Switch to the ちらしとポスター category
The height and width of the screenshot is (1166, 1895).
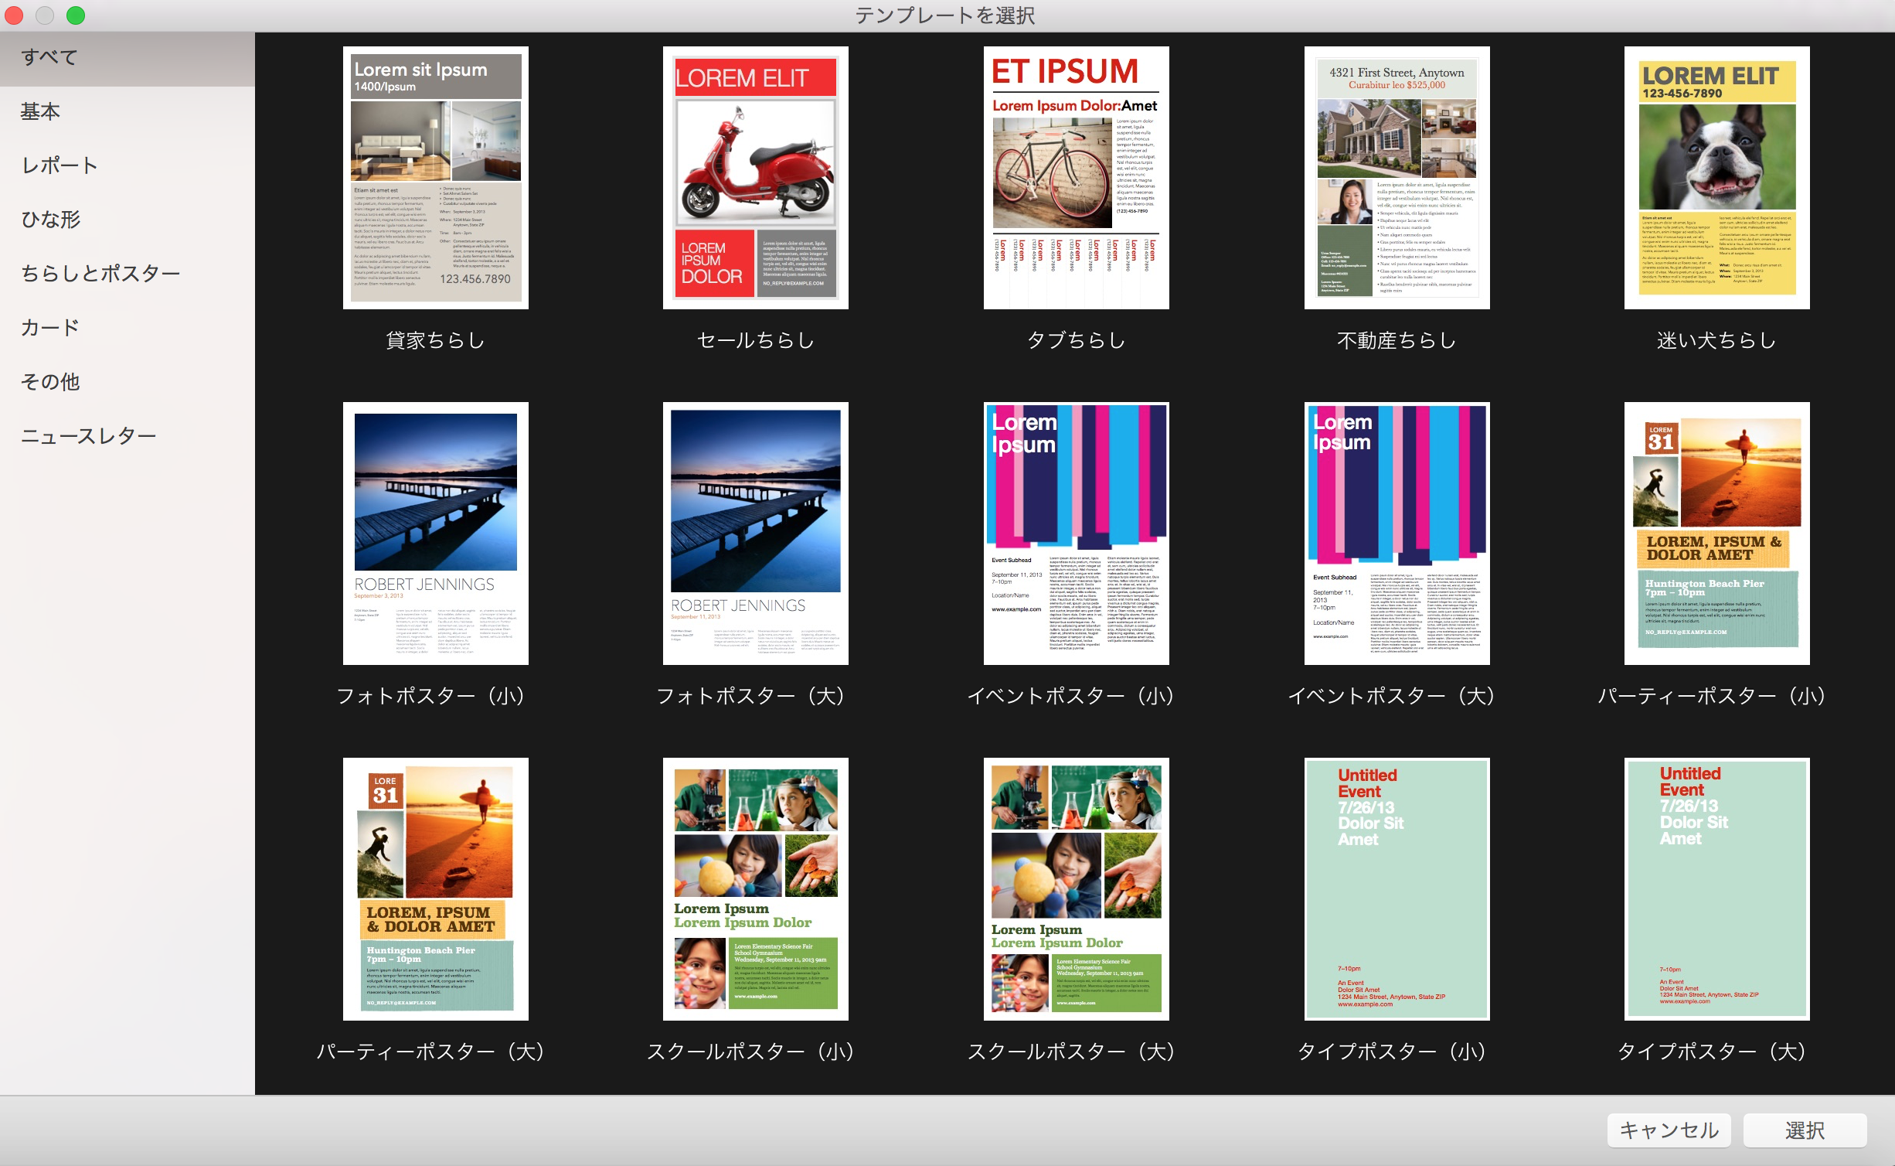(101, 274)
